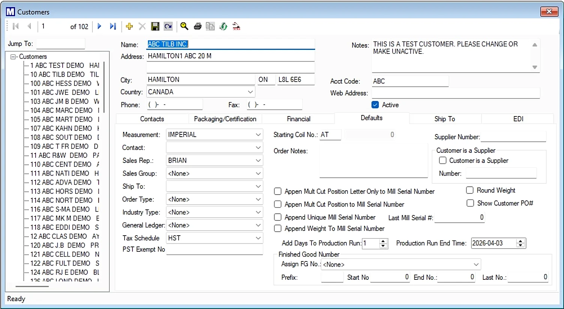
Task: Collapse the Customers tree node
Action: pyautogui.click(x=12, y=56)
